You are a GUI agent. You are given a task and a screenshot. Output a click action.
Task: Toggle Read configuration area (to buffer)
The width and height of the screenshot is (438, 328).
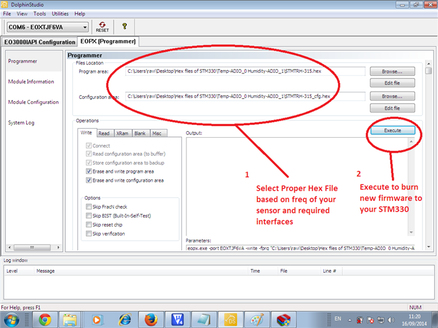pos(88,154)
